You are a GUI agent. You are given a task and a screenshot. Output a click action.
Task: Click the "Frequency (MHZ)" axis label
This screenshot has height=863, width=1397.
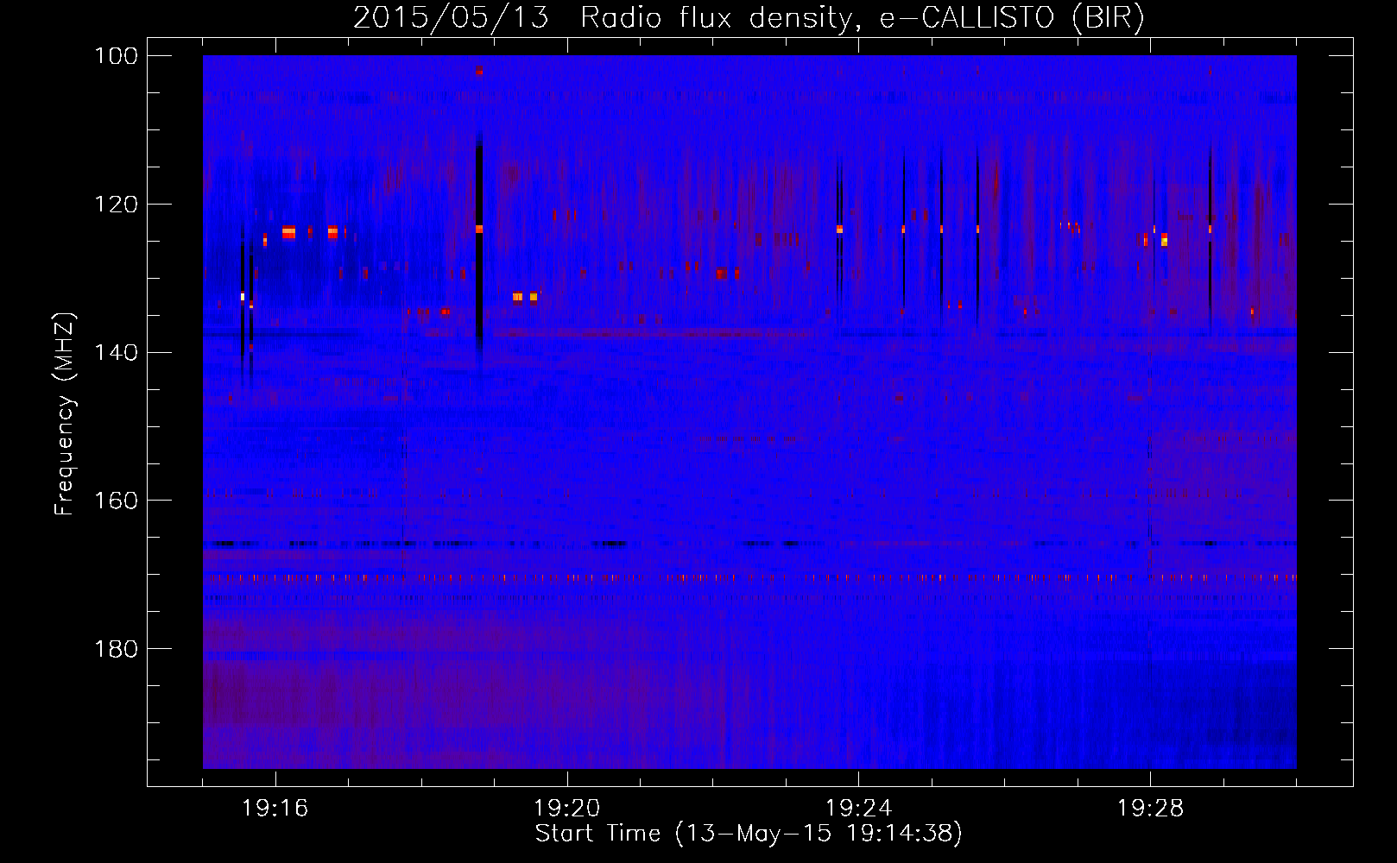65,414
